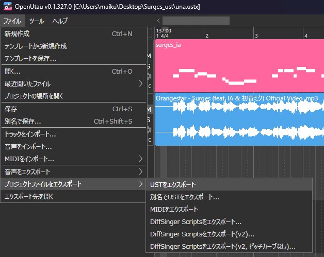This screenshot has width=324, height=257.
Task: Click 音声をエクスポート entry
Action: point(74,172)
